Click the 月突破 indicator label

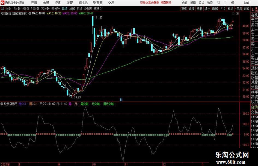point(97,104)
